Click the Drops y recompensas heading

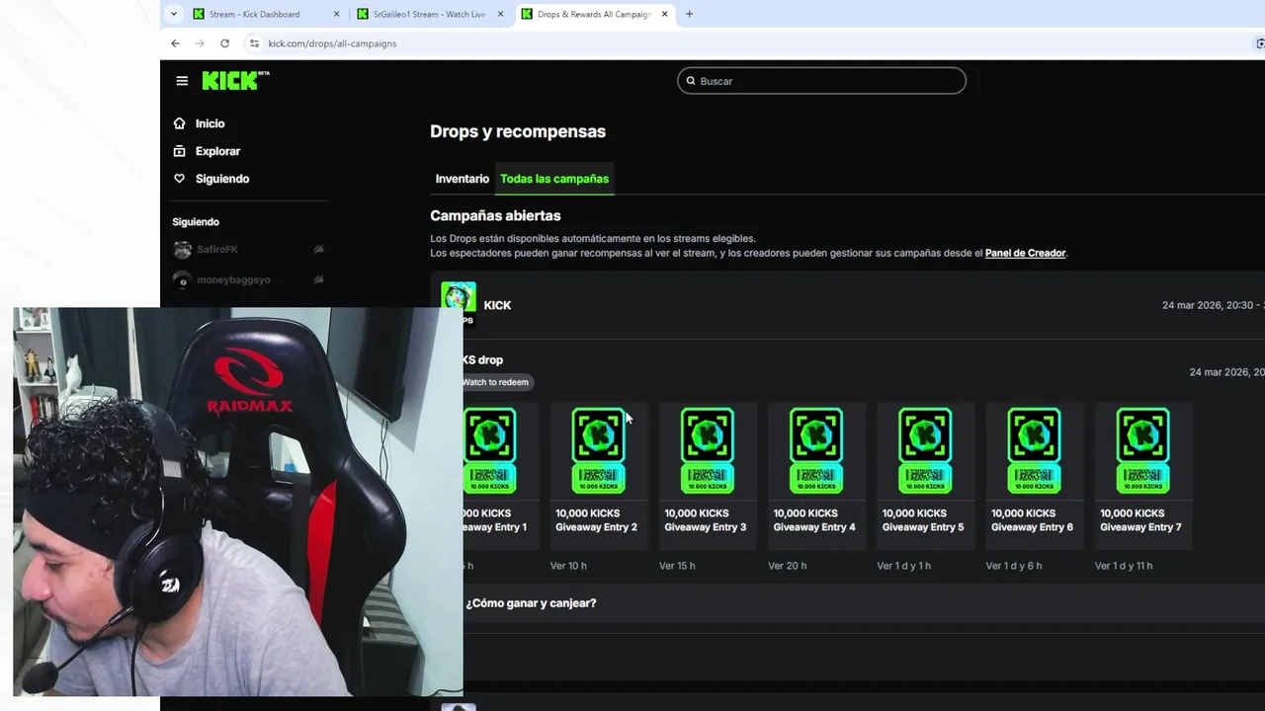(x=518, y=131)
